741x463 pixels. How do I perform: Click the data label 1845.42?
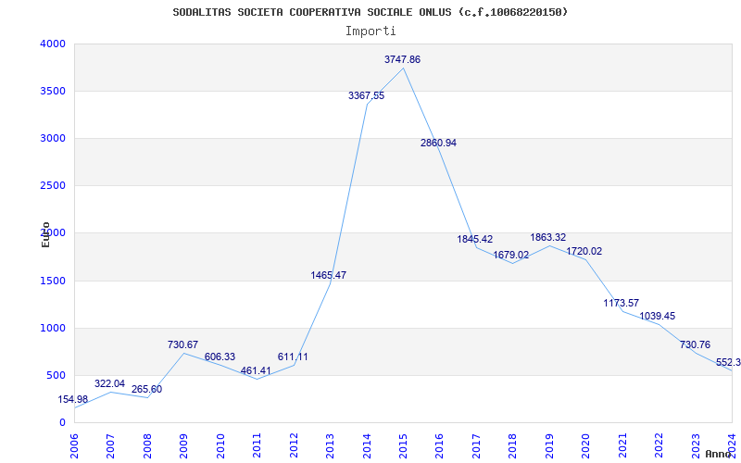pos(474,239)
